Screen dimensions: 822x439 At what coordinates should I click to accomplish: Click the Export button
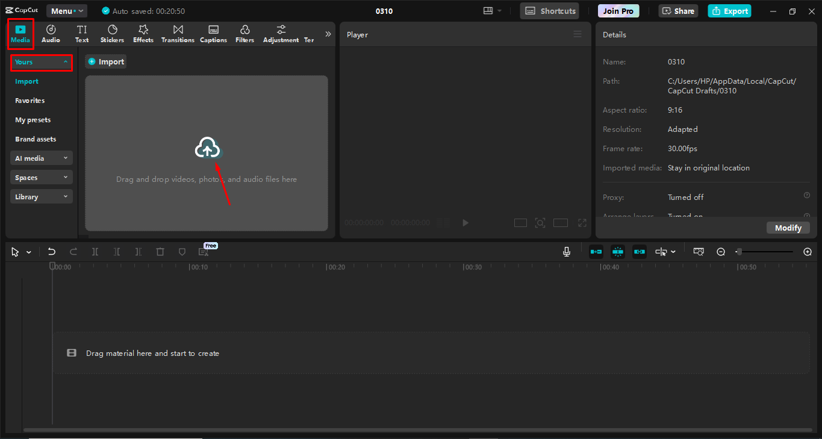coord(729,10)
